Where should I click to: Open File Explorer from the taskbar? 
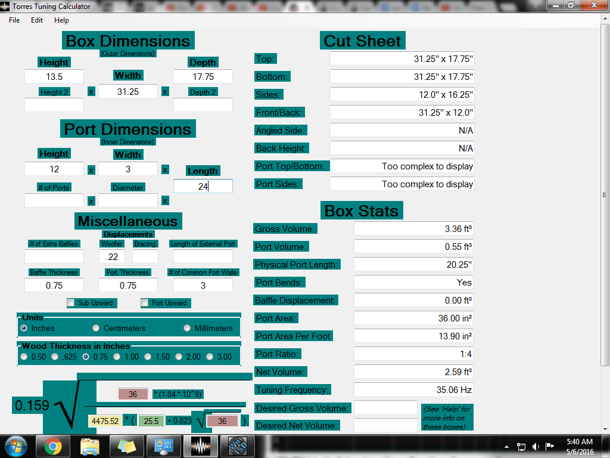(90, 446)
